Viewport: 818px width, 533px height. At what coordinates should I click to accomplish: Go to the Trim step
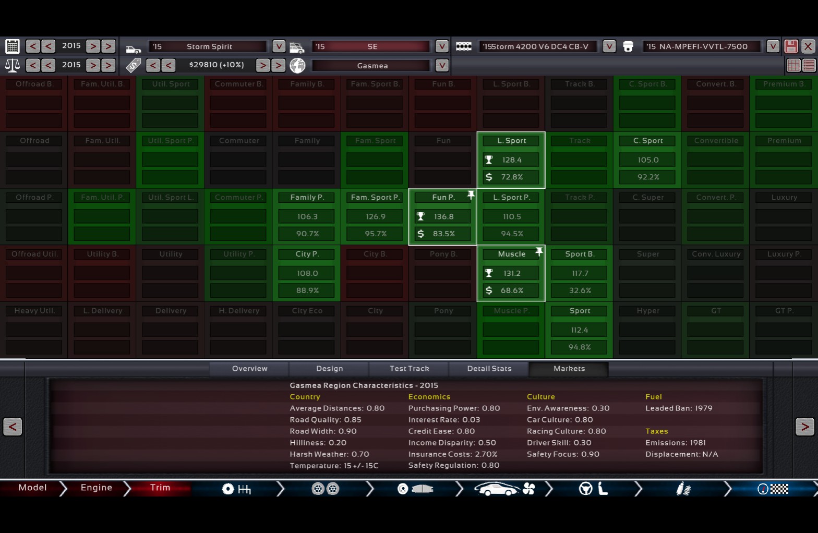(x=160, y=488)
